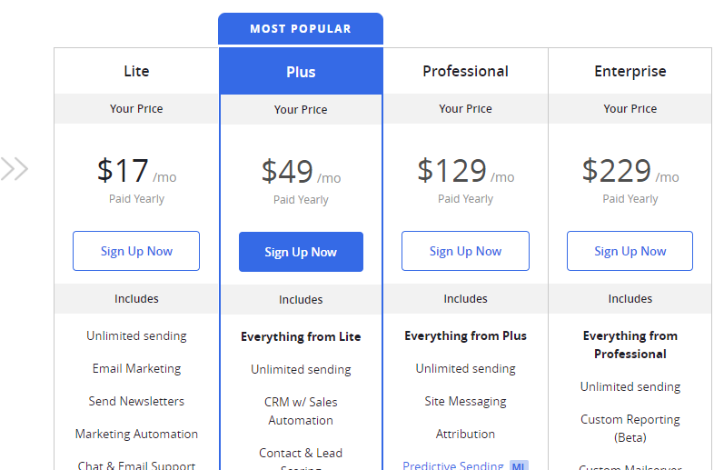Click Unlimited sending in Plus column
Screen dimensions: 714x470
coord(301,370)
